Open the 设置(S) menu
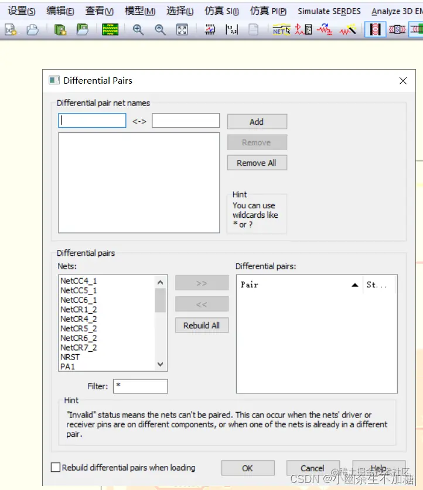 point(22,11)
